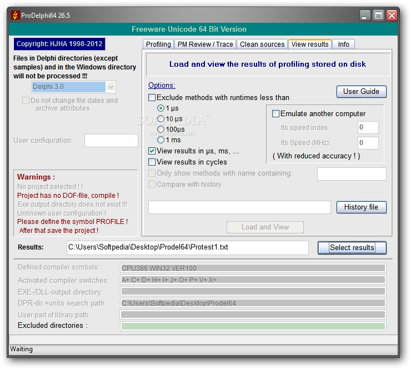Click the DPR-dir.+units search path field

(253, 303)
